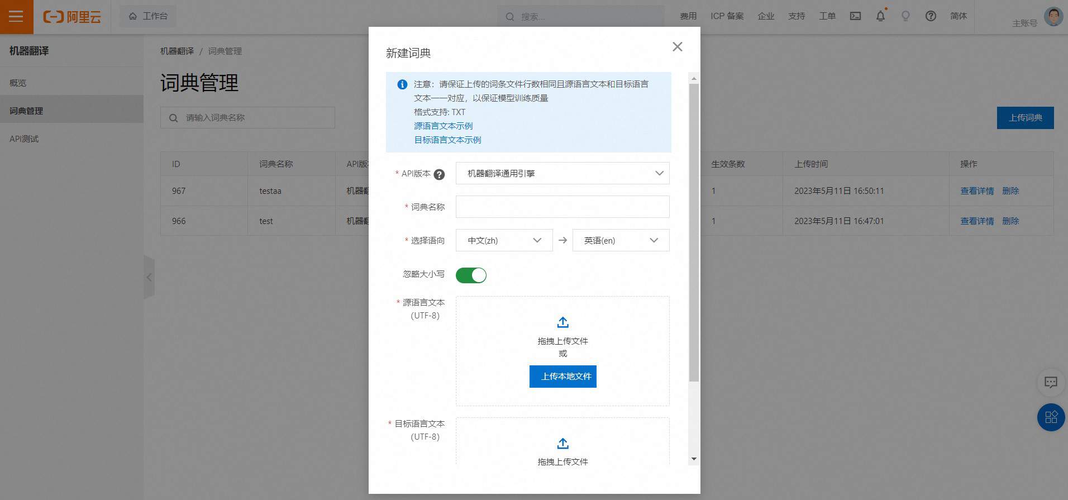Image resolution: width=1068 pixels, height=500 pixels.
Task: Switch language via 简体
Action: [x=959, y=16]
